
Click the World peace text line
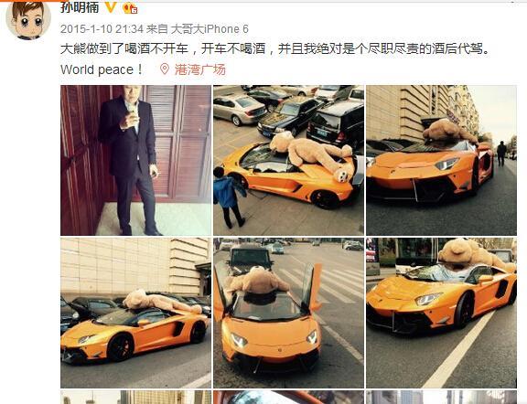click(x=102, y=69)
